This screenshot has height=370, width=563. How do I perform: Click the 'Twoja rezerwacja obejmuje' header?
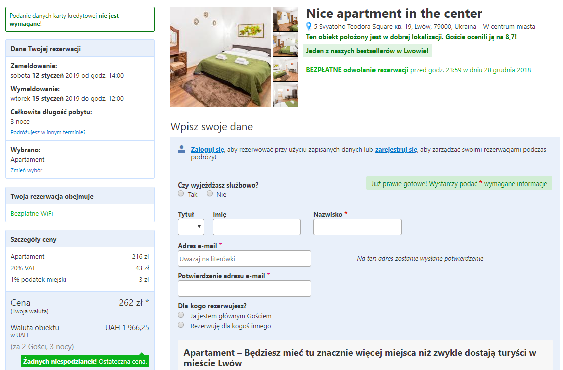point(80,196)
